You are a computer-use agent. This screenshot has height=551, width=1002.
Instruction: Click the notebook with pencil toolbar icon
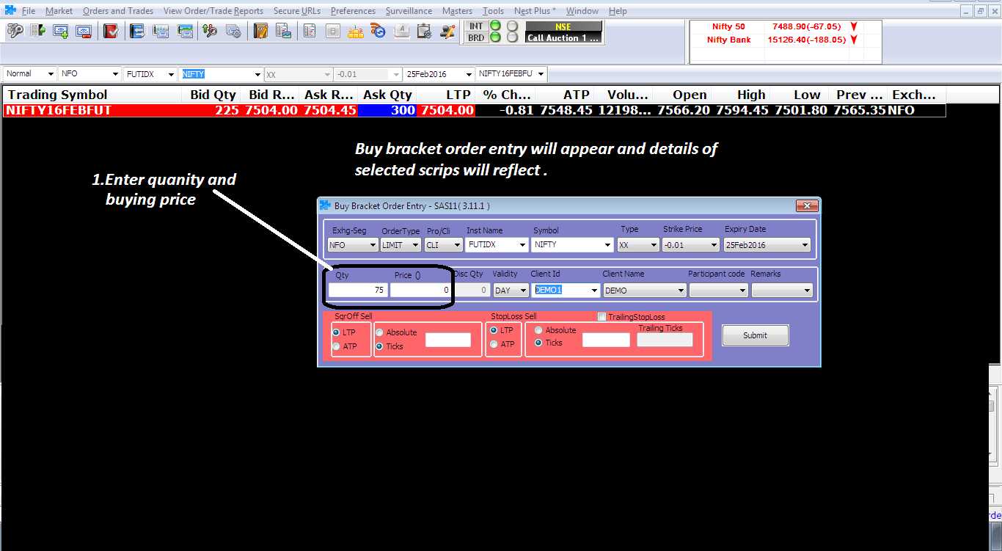click(260, 31)
